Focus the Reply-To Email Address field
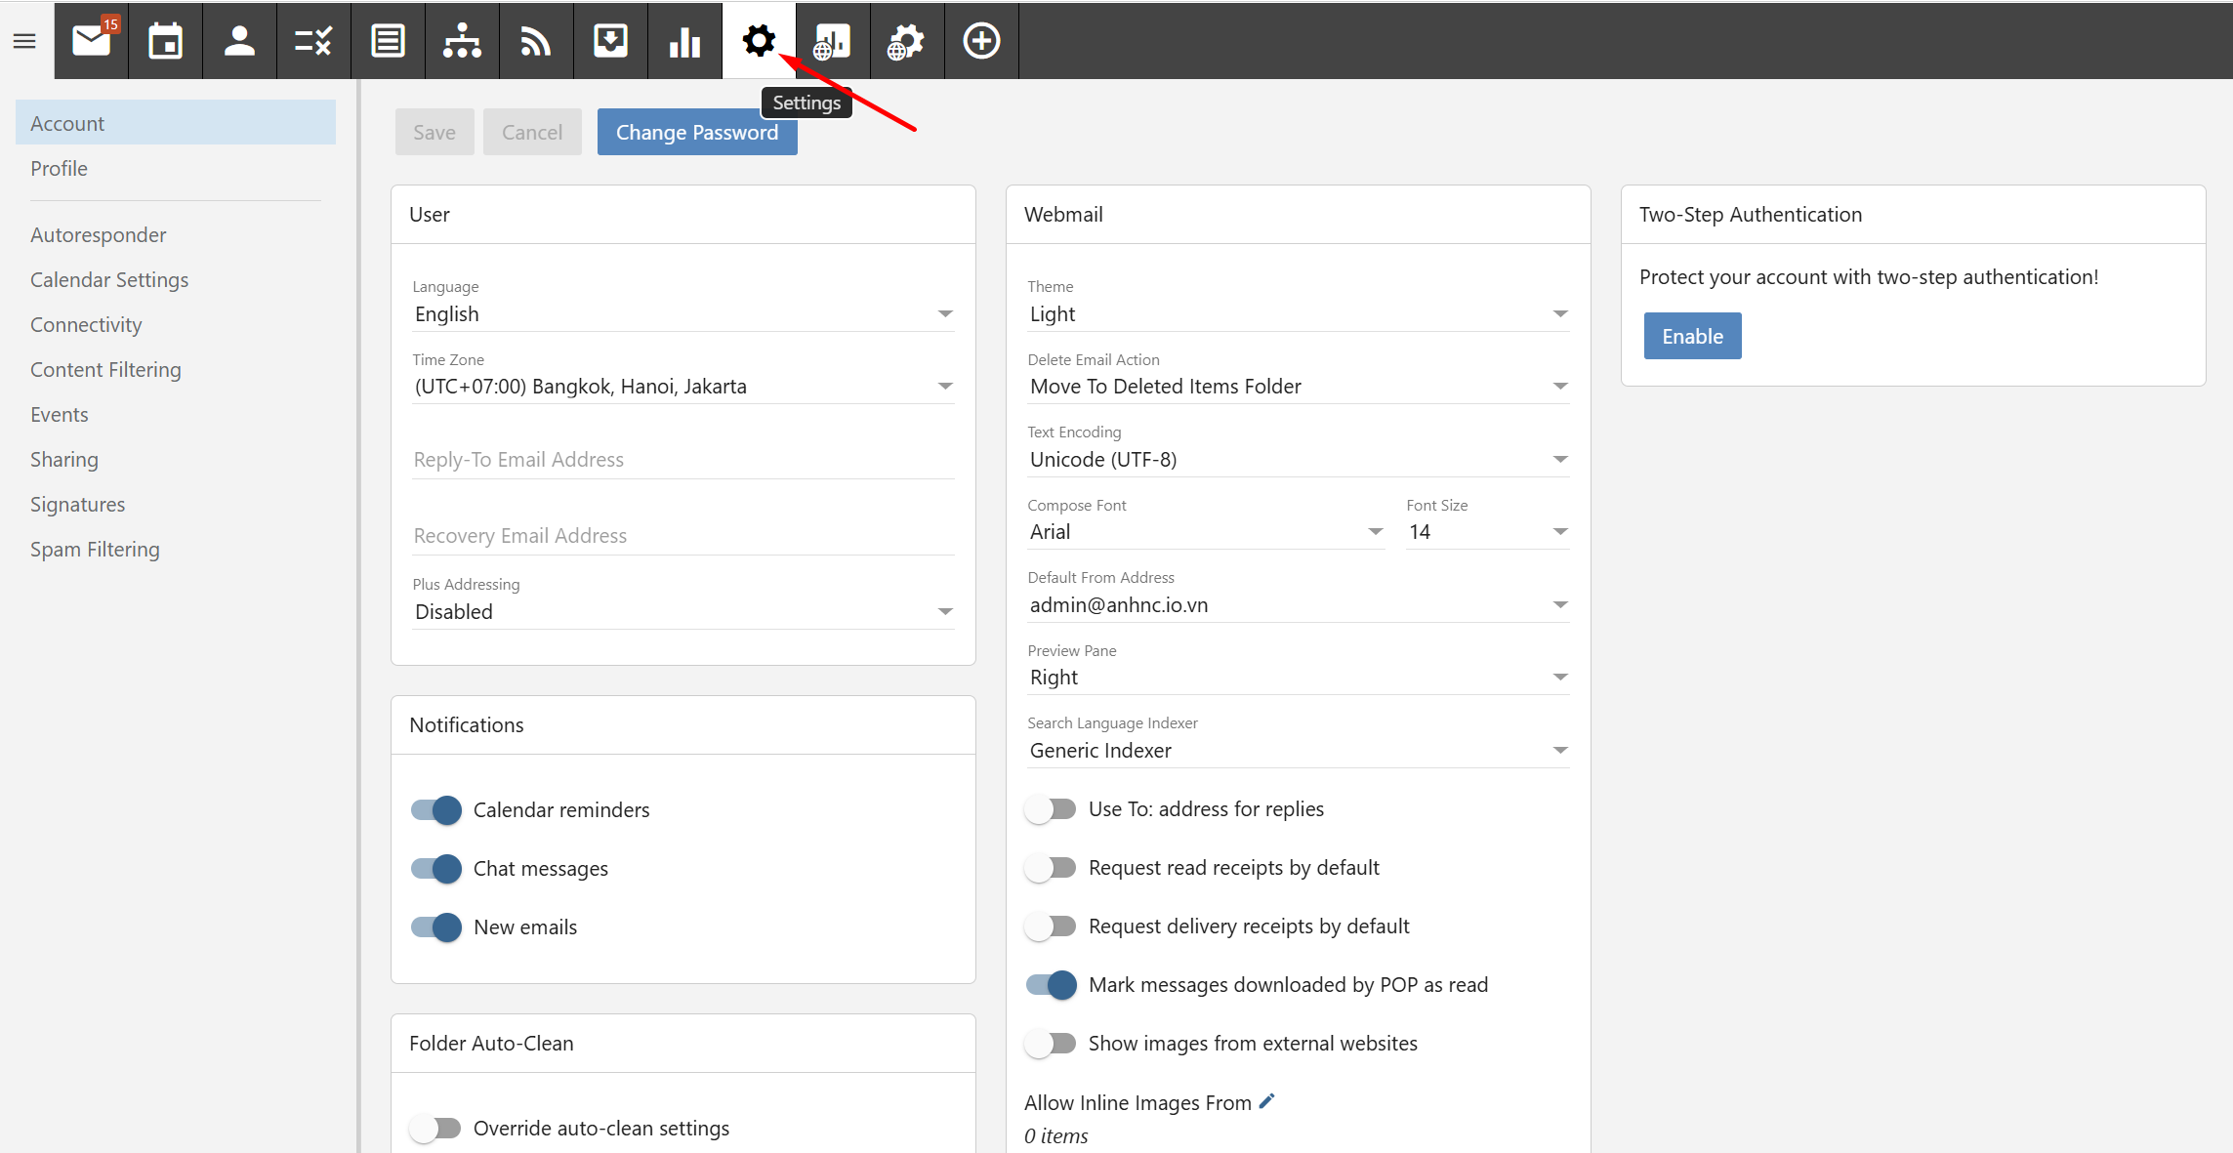 (683, 460)
